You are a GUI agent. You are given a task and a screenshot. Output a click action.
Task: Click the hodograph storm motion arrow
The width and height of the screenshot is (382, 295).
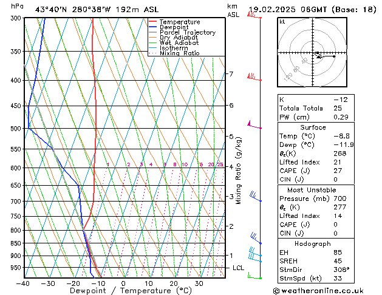[x=318, y=56]
